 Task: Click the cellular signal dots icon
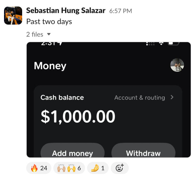pos(150,43)
